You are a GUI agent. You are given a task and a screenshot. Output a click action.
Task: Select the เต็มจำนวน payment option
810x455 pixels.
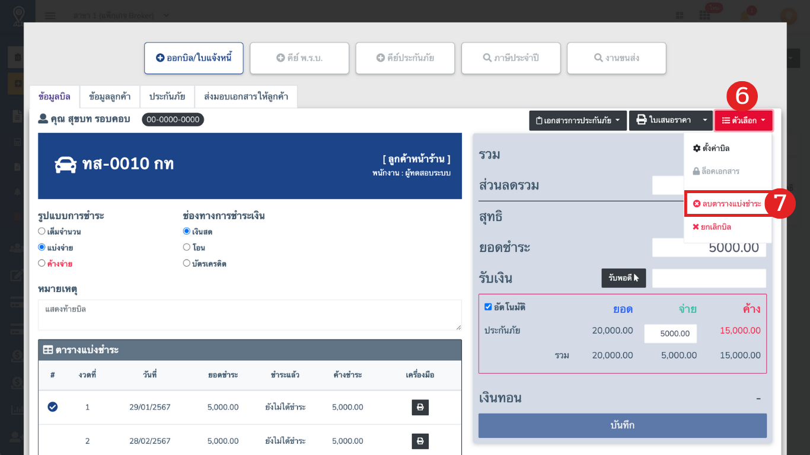(x=42, y=231)
